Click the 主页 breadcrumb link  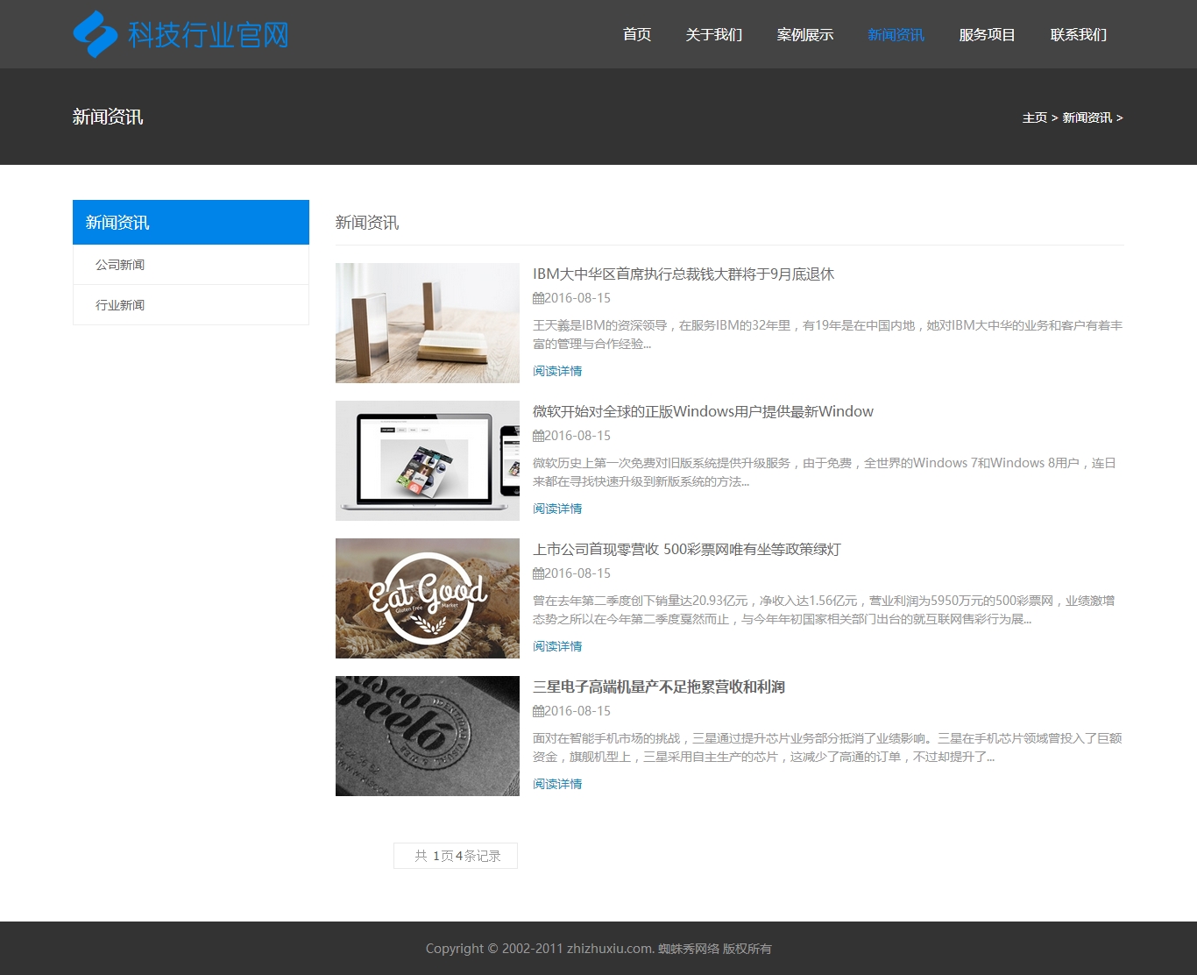[x=1034, y=117]
